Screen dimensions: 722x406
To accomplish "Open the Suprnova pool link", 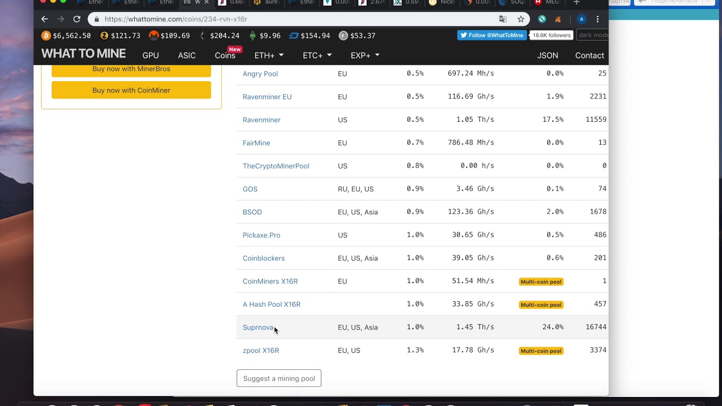I will pos(258,328).
